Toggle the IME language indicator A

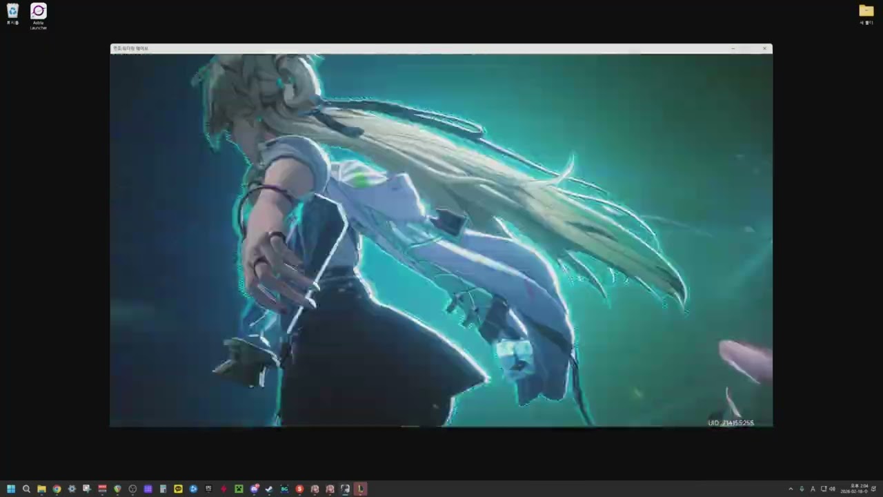tap(813, 489)
